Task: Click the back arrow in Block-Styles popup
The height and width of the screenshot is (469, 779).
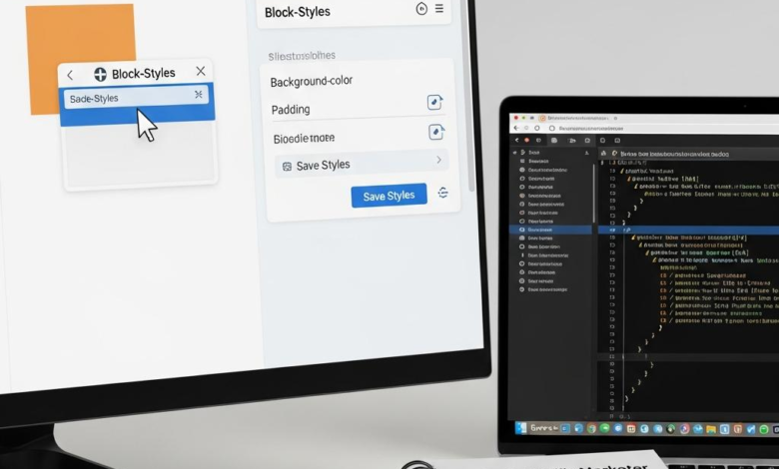Action: click(x=70, y=75)
